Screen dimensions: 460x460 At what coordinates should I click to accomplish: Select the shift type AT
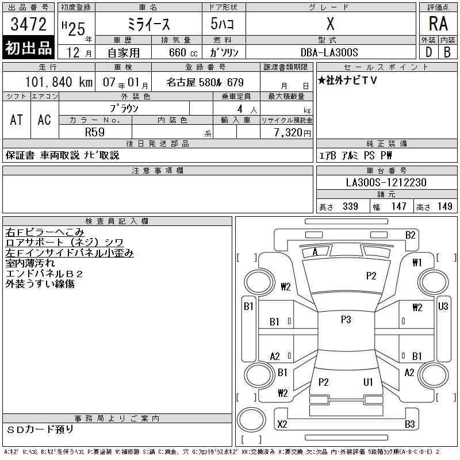[17, 120]
